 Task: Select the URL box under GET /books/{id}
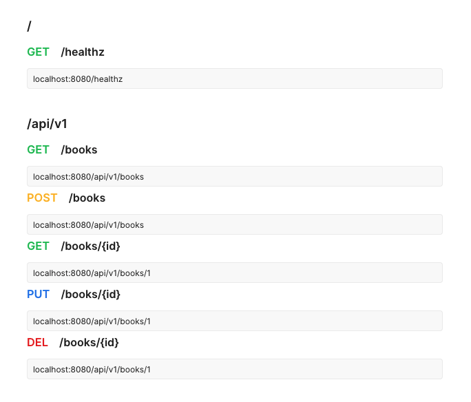click(235, 273)
